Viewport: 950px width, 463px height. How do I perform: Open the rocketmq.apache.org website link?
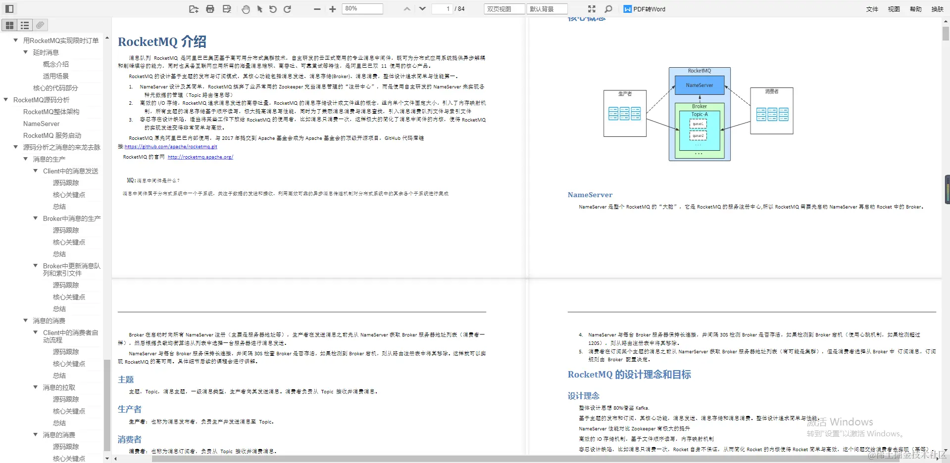point(200,157)
